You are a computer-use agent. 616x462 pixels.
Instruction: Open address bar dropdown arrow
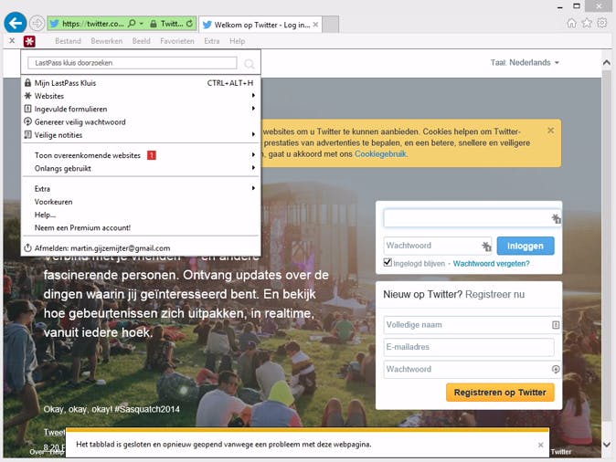tap(142, 24)
